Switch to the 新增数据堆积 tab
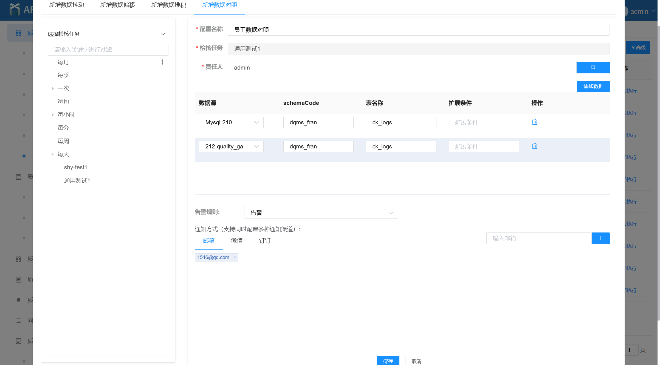Screen dimensions: 660x365 coord(168,5)
